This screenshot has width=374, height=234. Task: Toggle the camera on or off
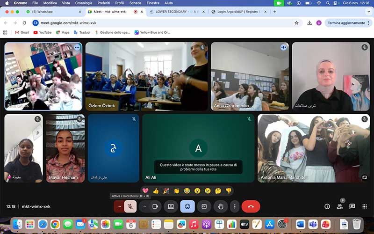click(155, 206)
